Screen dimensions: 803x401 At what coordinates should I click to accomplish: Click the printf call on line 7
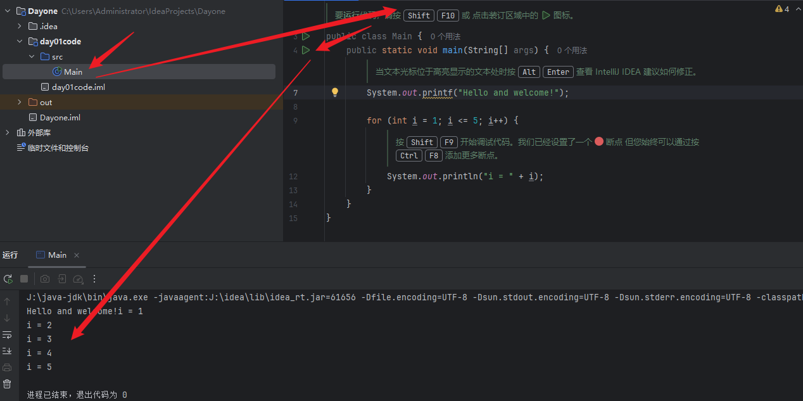[436, 92]
